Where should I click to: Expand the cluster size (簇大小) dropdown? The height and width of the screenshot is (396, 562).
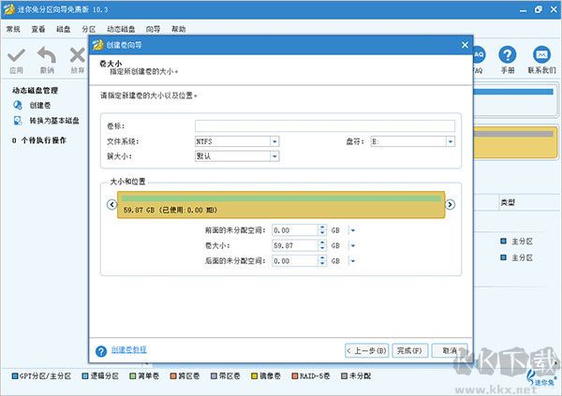(274, 156)
